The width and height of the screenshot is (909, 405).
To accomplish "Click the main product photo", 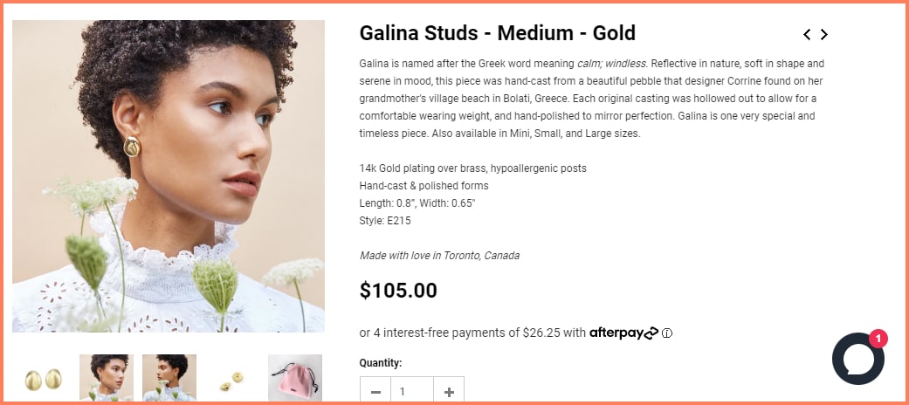I will (x=169, y=176).
